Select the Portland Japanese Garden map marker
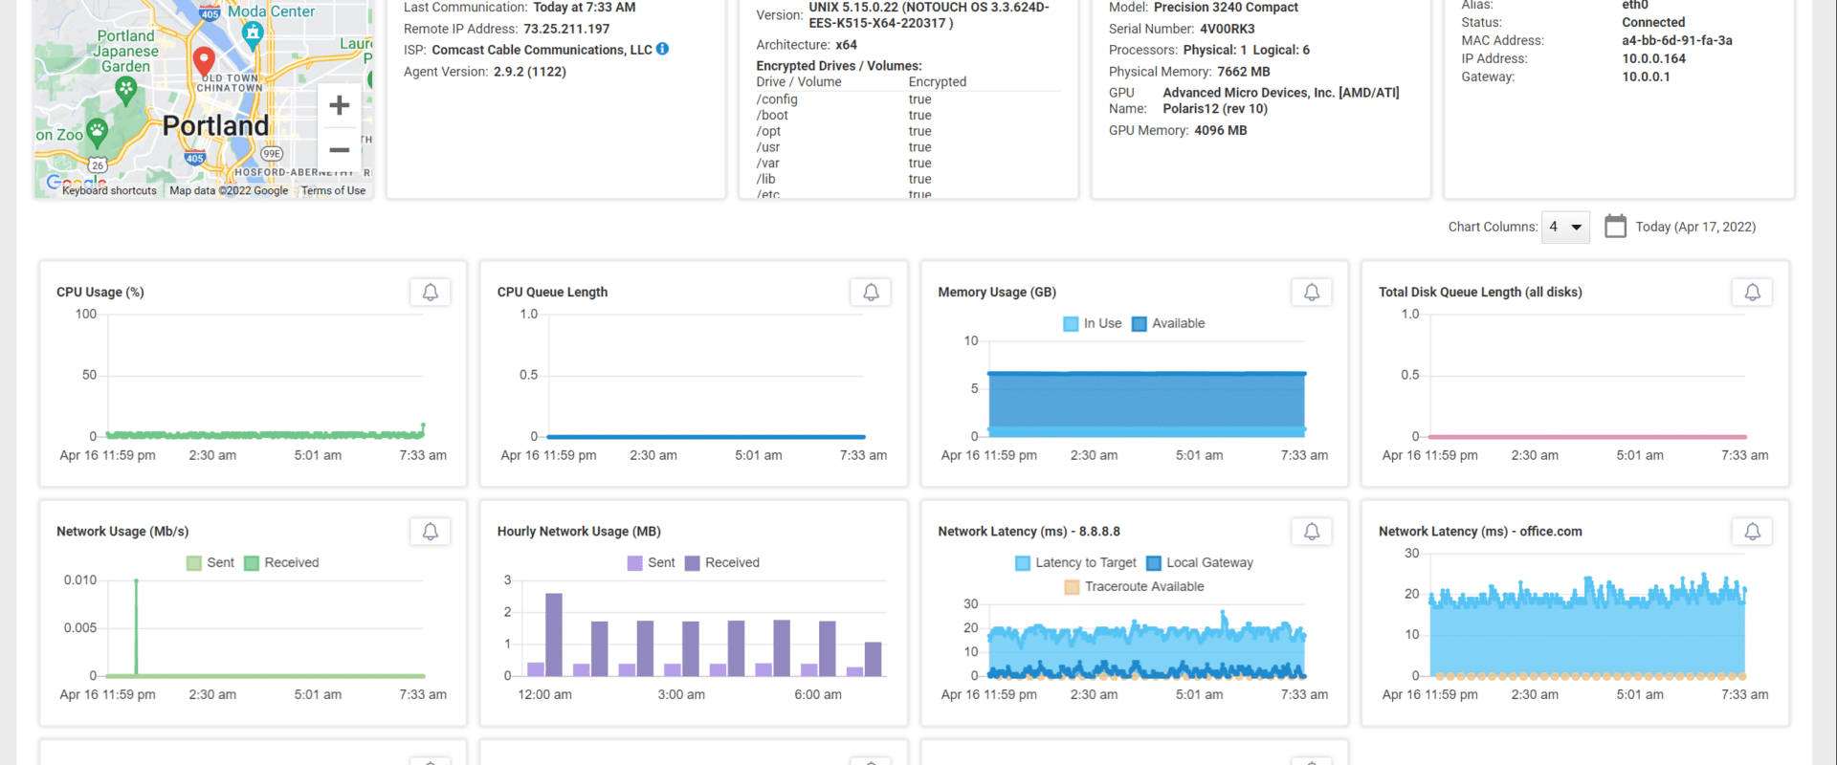Viewport: 1837px width, 765px height. [125, 90]
